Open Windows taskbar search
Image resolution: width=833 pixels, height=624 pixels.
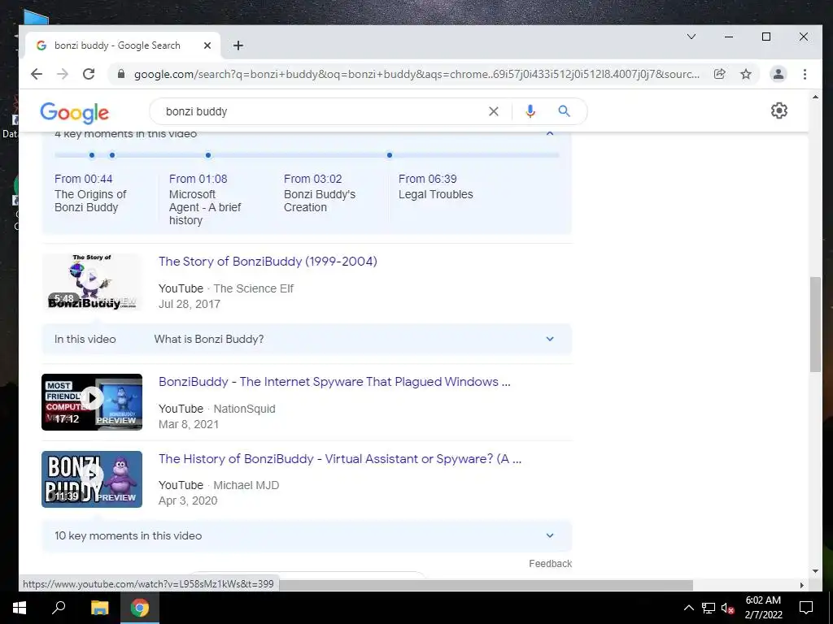coord(59,608)
